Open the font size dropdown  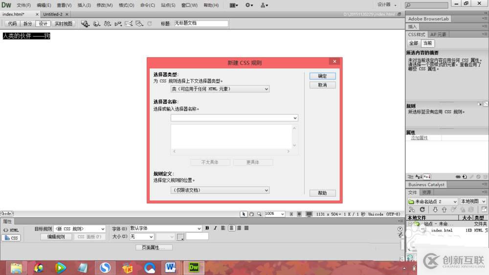142,237
